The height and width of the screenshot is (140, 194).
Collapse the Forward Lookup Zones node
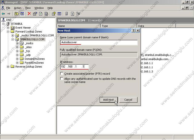tap(8, 31)
